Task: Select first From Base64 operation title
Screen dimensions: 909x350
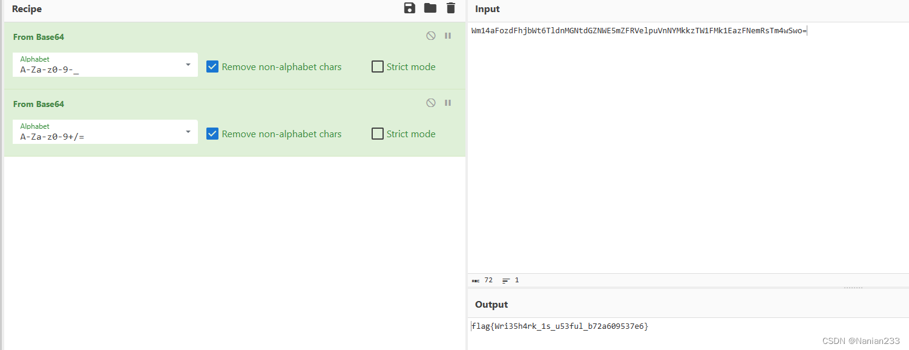Action: pyautogui.click(x=39, y=37)
